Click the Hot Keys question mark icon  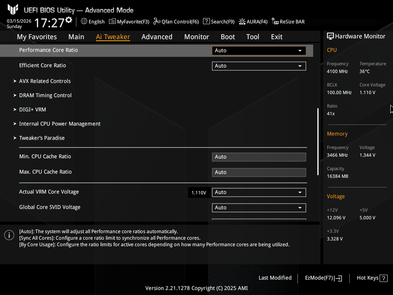point(383,278)
